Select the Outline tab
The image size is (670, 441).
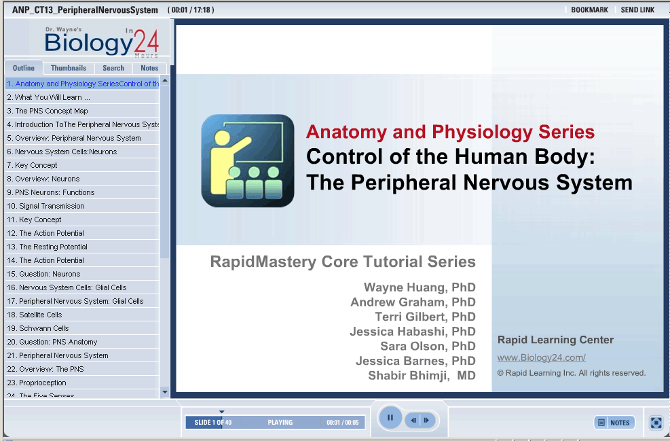[x=24, y=68]
